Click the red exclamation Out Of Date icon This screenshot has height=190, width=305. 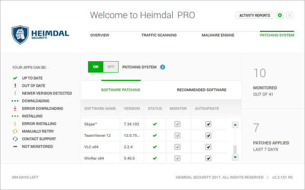pos(15,85)
